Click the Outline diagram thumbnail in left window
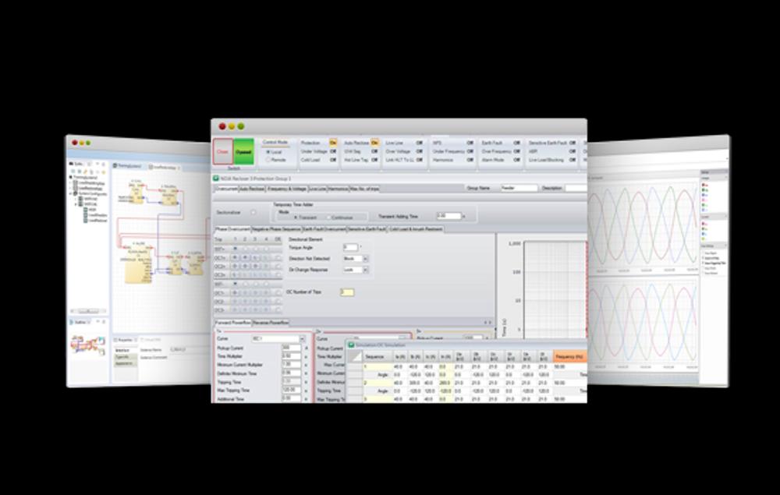This screenshot has width=780, height=495. [87, 344]
